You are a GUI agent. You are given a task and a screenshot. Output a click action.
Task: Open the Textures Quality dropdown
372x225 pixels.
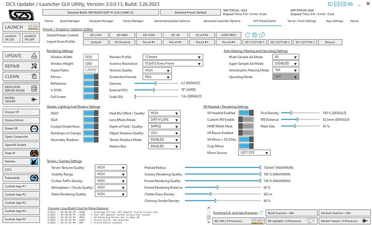coord(157,71)
